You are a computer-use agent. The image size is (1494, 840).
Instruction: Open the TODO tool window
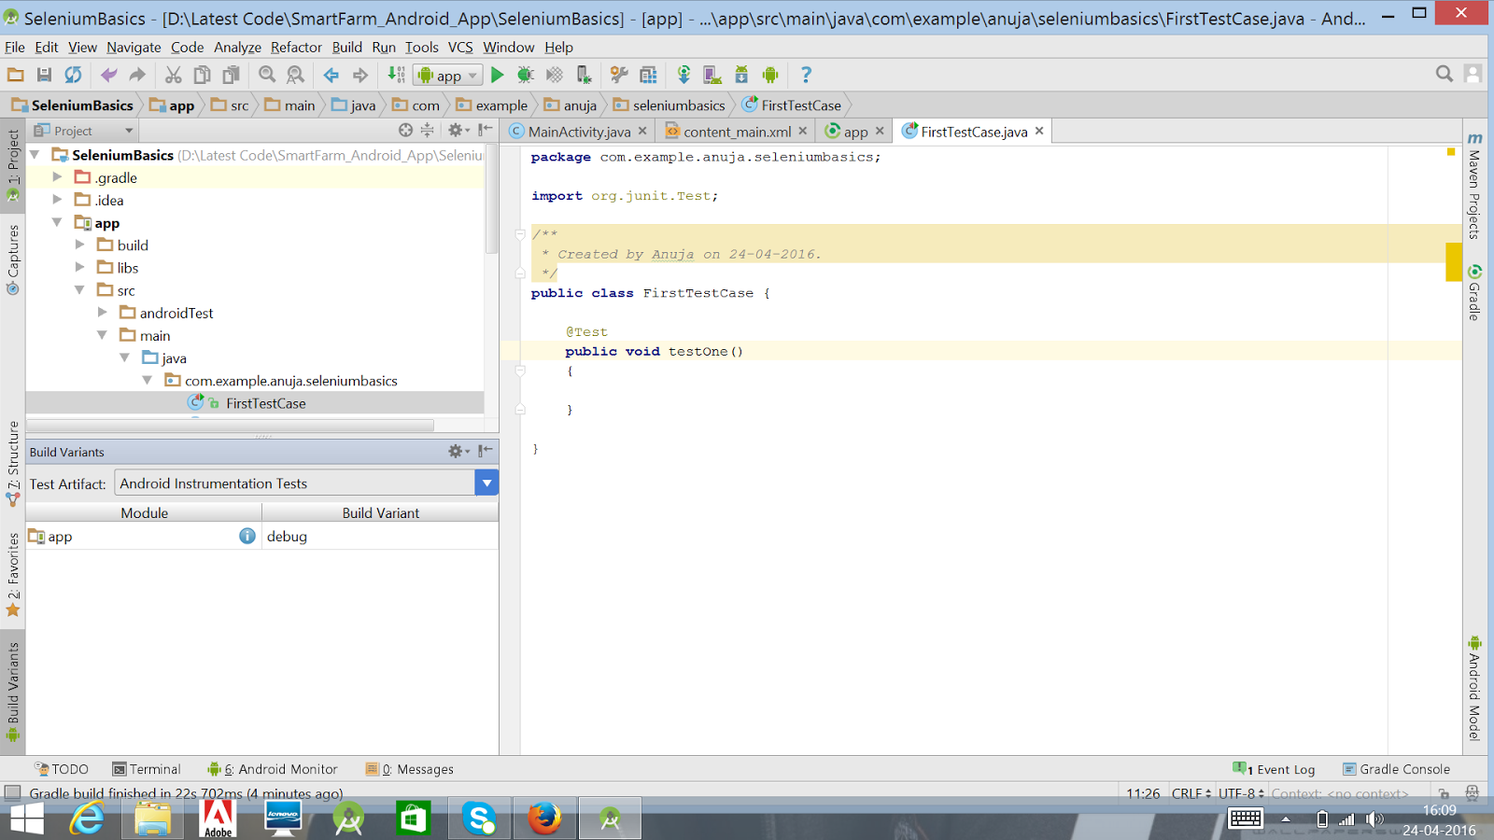pos(62,769)
